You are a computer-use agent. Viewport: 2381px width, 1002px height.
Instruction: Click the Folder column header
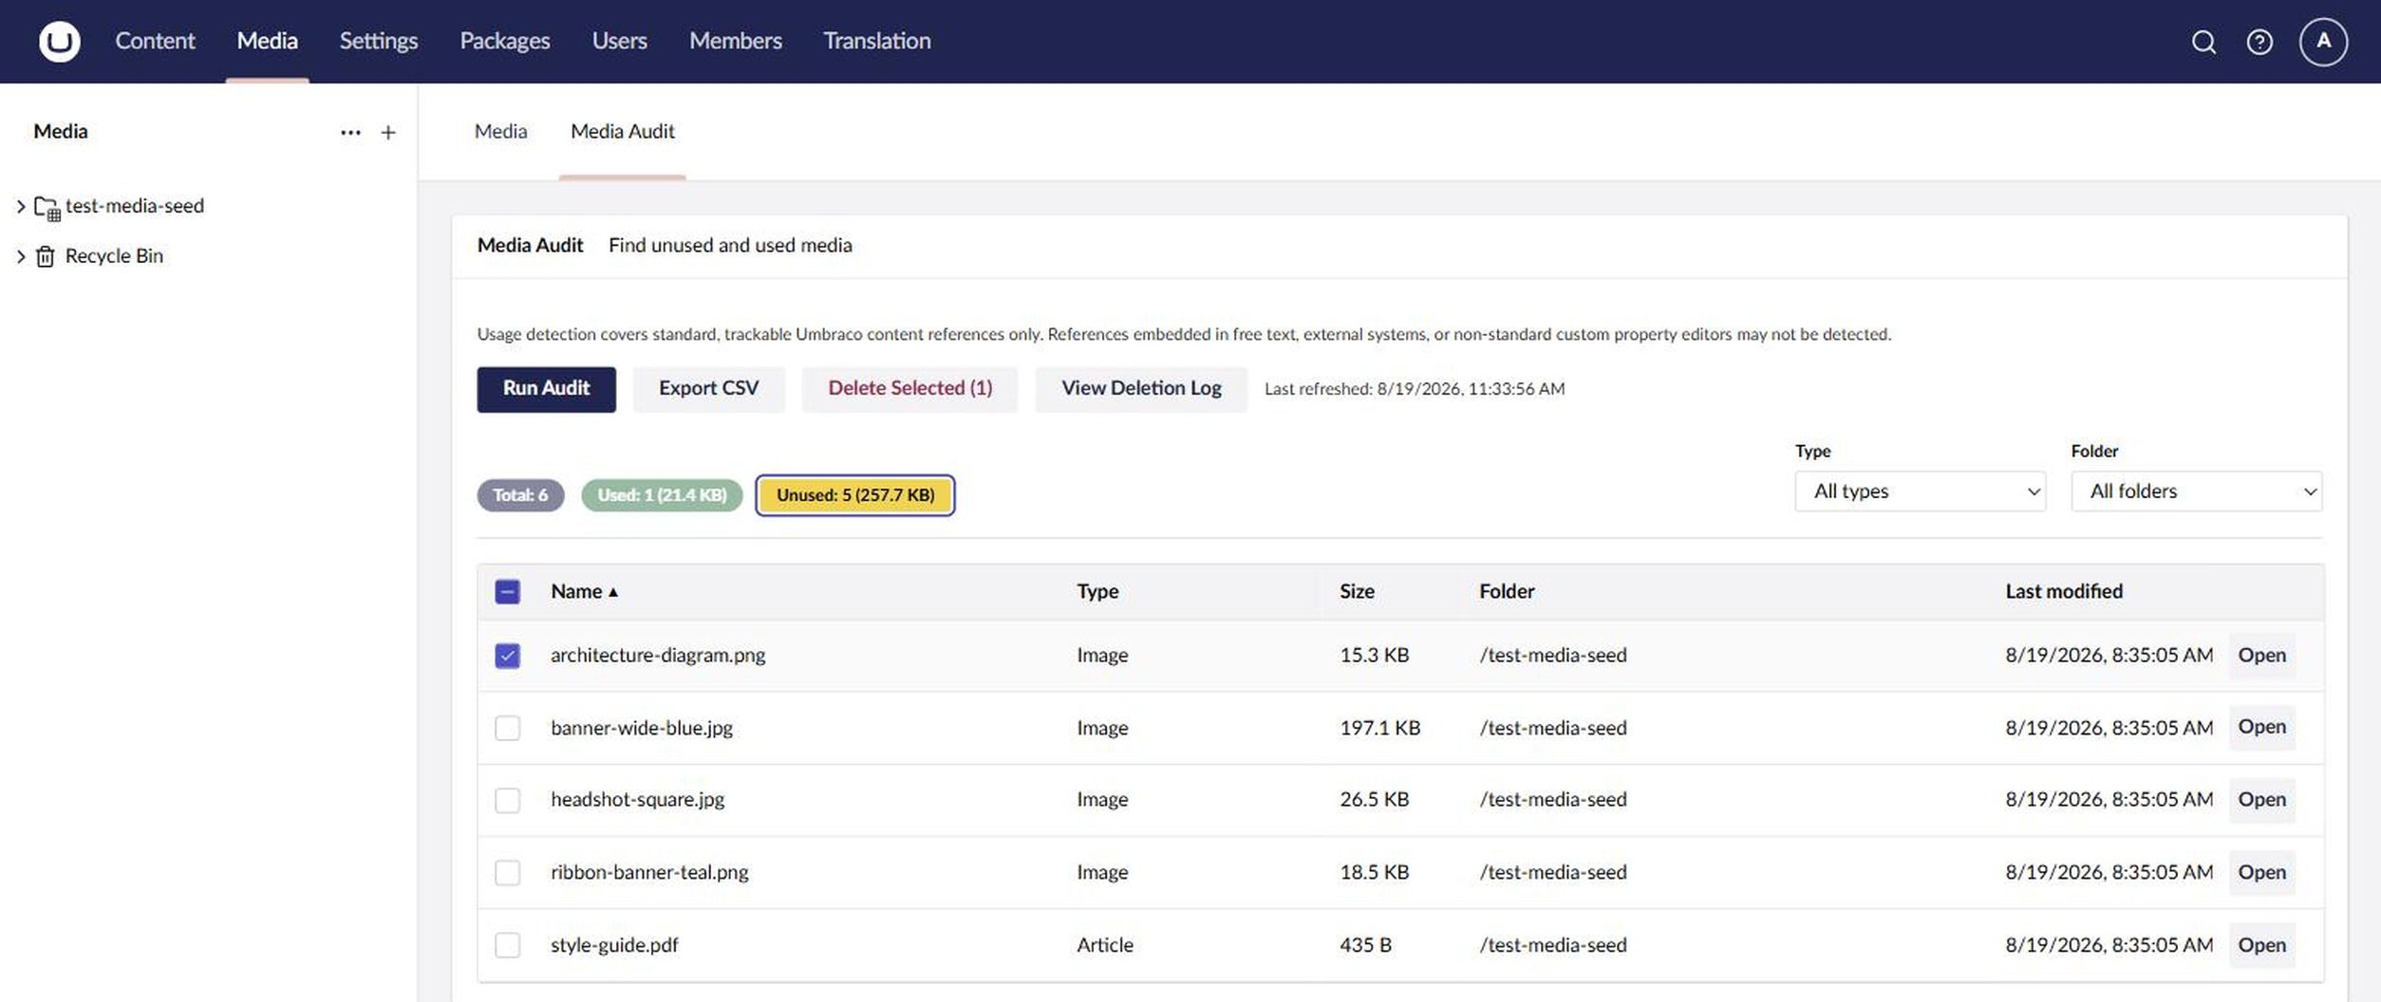1507,591
